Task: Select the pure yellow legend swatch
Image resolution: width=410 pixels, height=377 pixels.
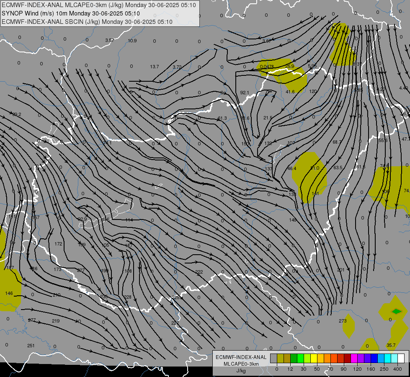Action: [x=314, y=358]
